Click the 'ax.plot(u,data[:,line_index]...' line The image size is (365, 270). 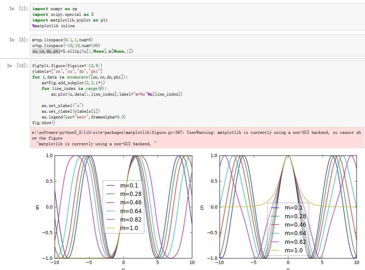(117, 94)
